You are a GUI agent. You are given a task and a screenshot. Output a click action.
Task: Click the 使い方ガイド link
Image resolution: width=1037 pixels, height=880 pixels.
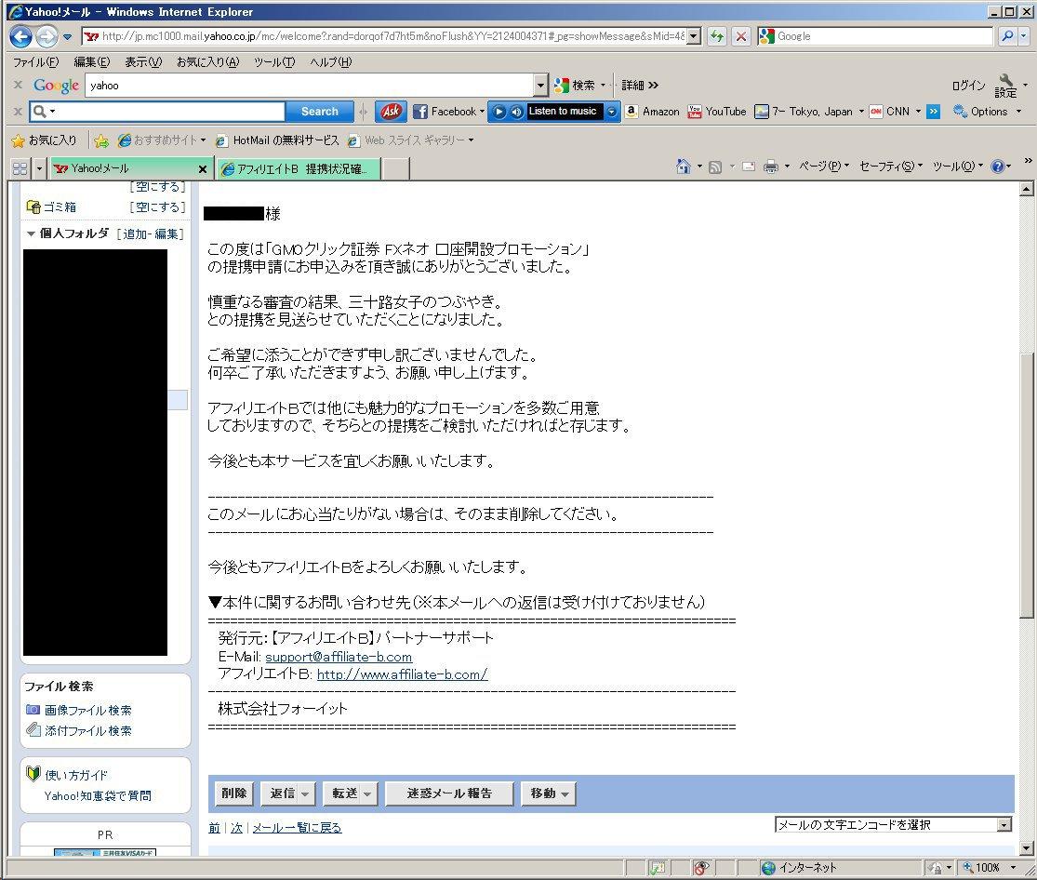coord(76,775)
